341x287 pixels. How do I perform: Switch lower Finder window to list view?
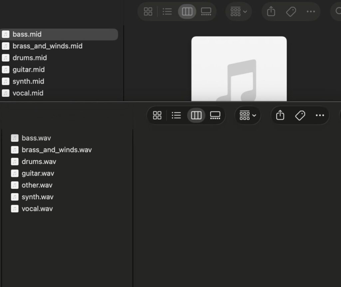176,115
